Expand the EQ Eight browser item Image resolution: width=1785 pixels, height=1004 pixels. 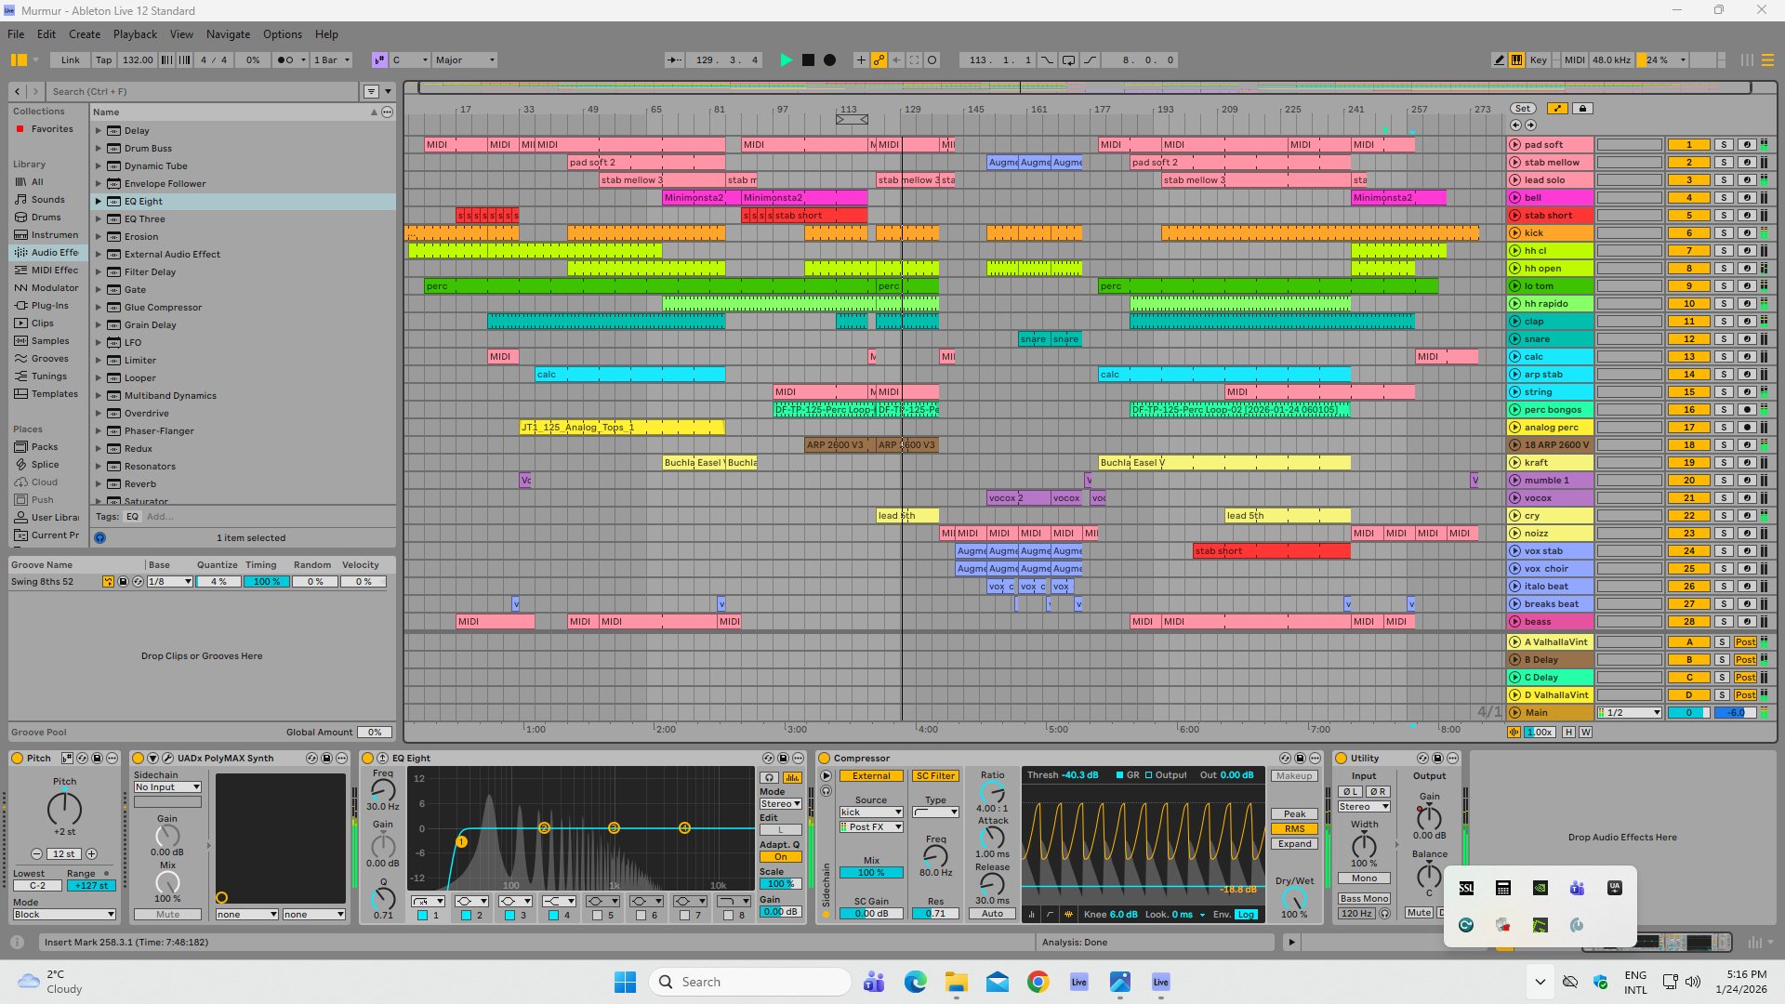pos(98,202)
